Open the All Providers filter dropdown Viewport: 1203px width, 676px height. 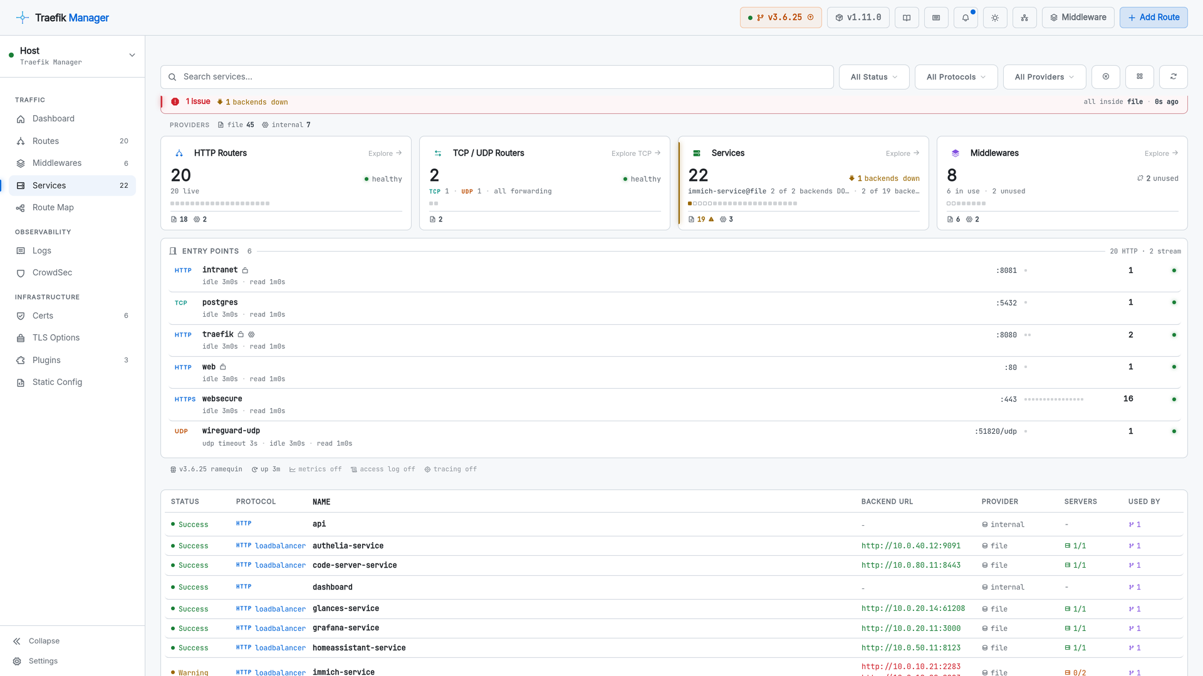pos(1044,77)
